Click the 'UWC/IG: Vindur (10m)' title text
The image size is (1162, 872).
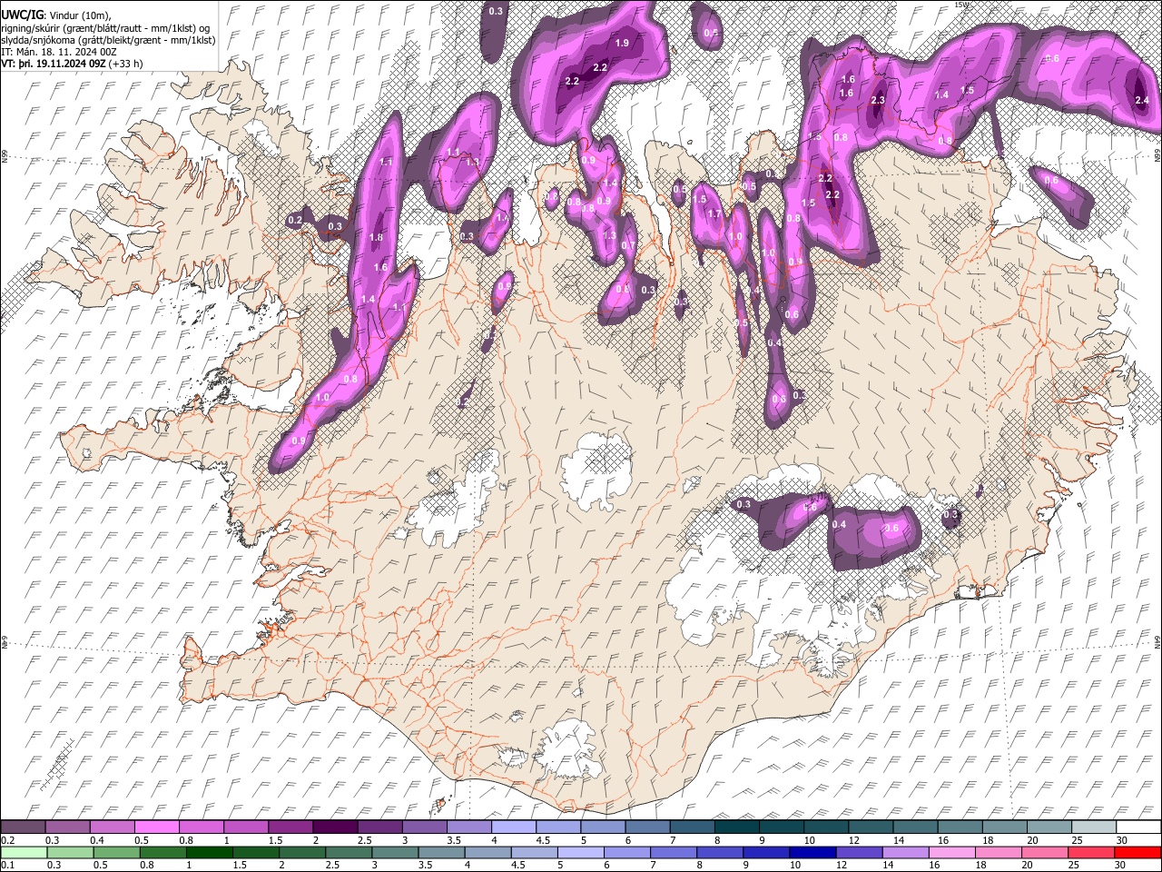coord(55,14)
